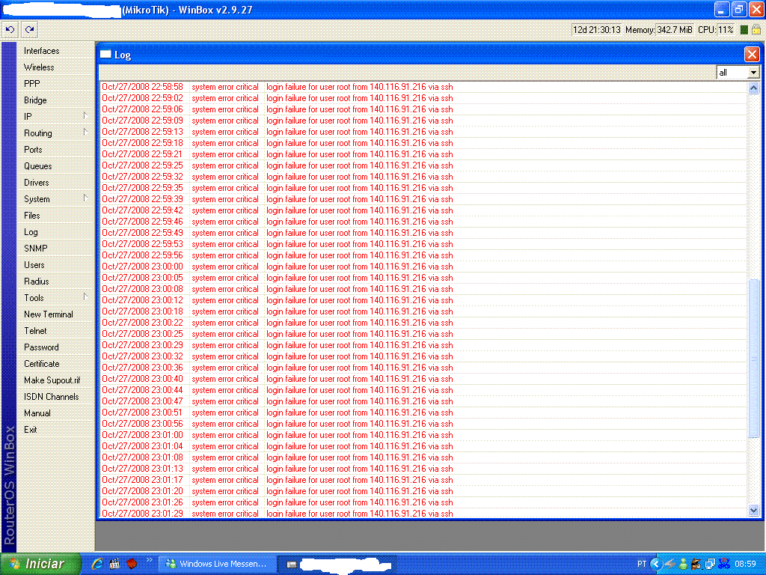Expand the IP submenu

coord(55,116)
